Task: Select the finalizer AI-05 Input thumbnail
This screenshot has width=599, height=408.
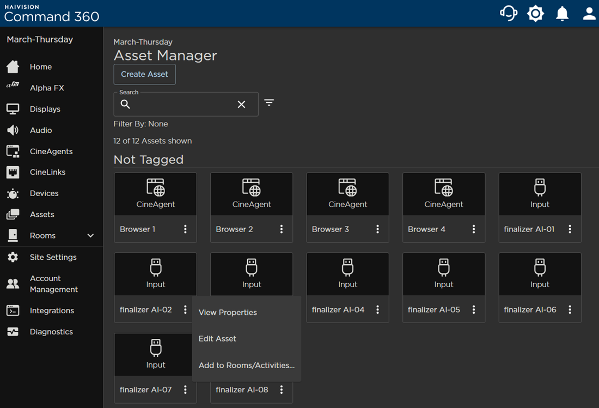Action: (x=443, y=275)
